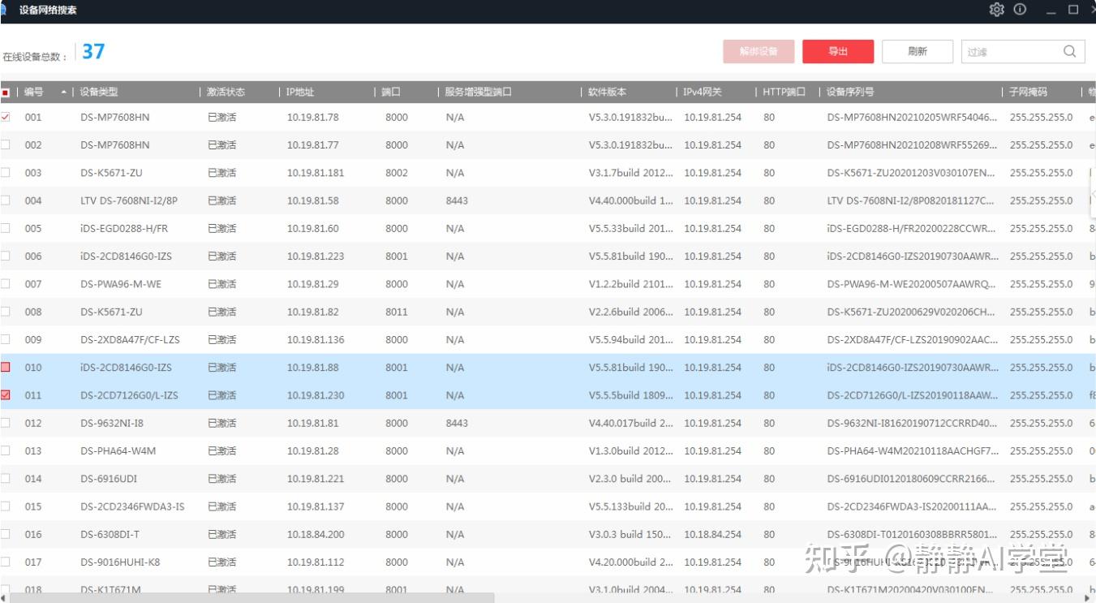Maximize the window
The width and height of the screenshot is (1096, 603).
tap(1072, 10)
